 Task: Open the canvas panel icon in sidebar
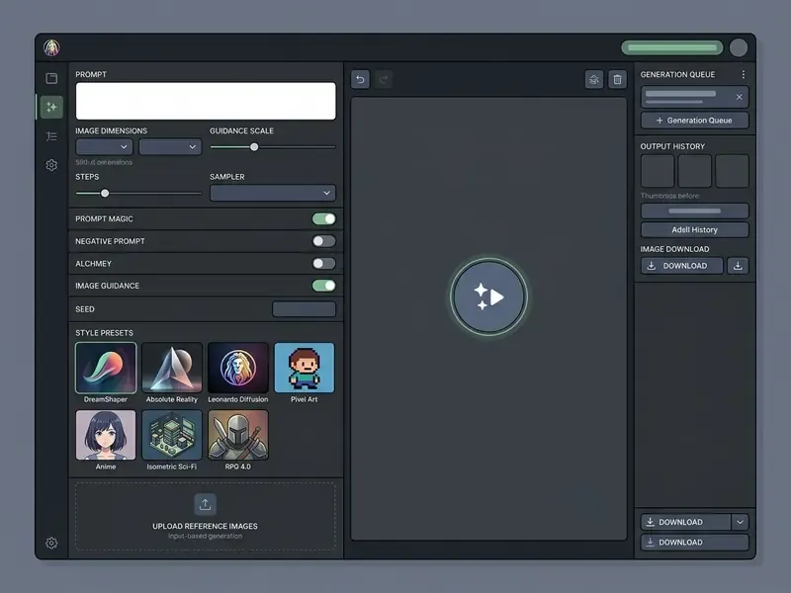[x=51, y=78]
